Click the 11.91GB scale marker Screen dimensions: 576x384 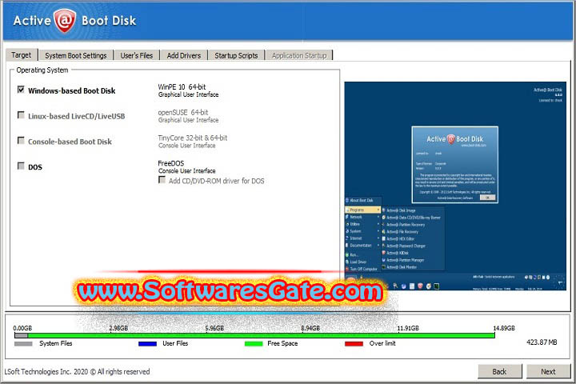click(408, 328)
